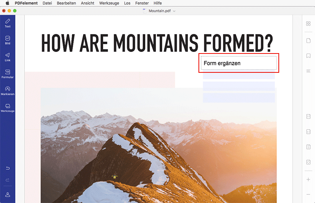Open the Formular tool

(x=7, y=74)
